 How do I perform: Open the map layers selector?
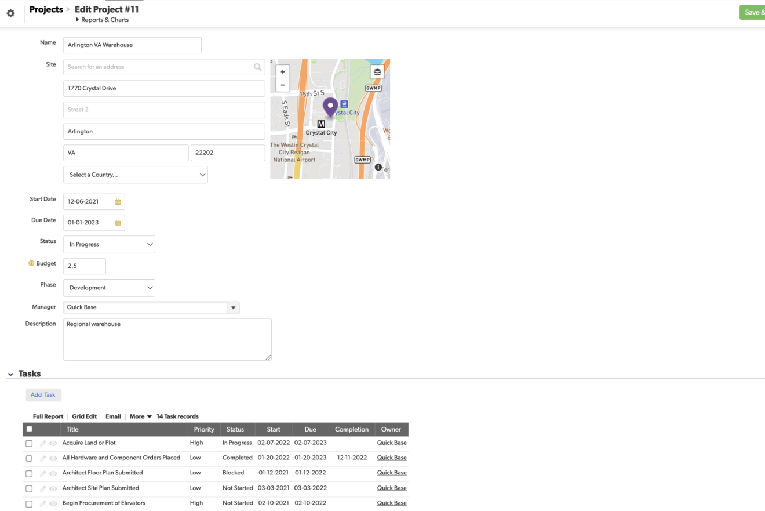377,72
